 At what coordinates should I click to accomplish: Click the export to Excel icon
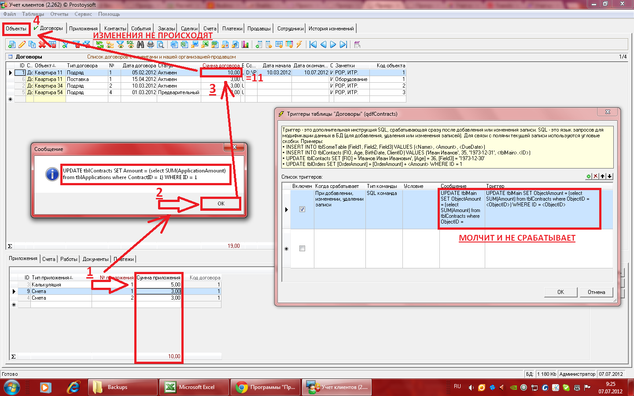(184, 44)
